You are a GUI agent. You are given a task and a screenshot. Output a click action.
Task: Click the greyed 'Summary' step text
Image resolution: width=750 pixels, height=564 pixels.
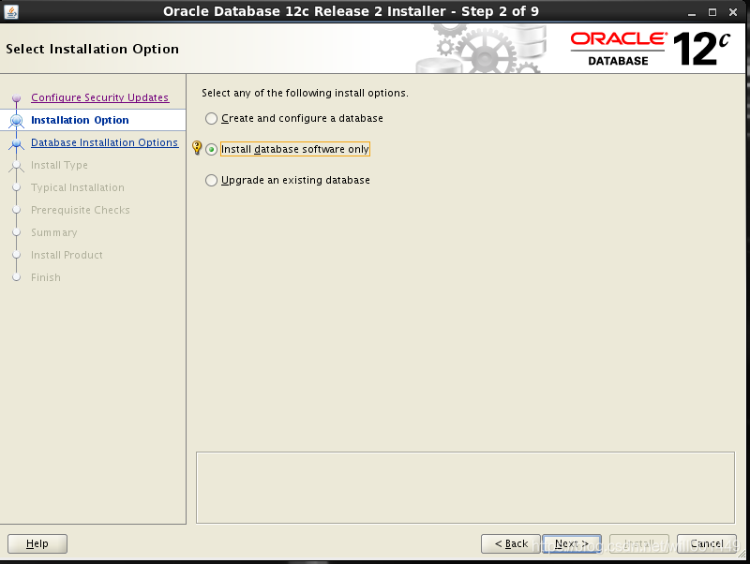click(x=54, y=232)
